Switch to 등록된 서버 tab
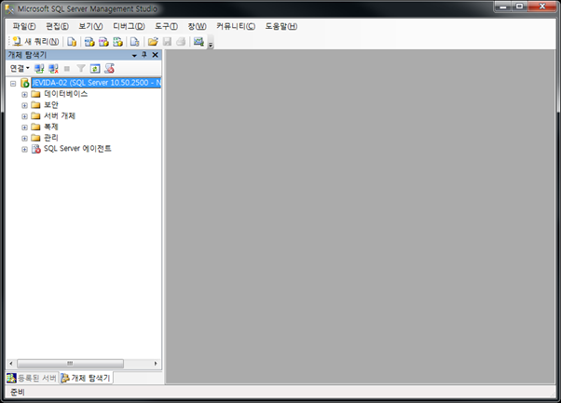 pos(32,378)
